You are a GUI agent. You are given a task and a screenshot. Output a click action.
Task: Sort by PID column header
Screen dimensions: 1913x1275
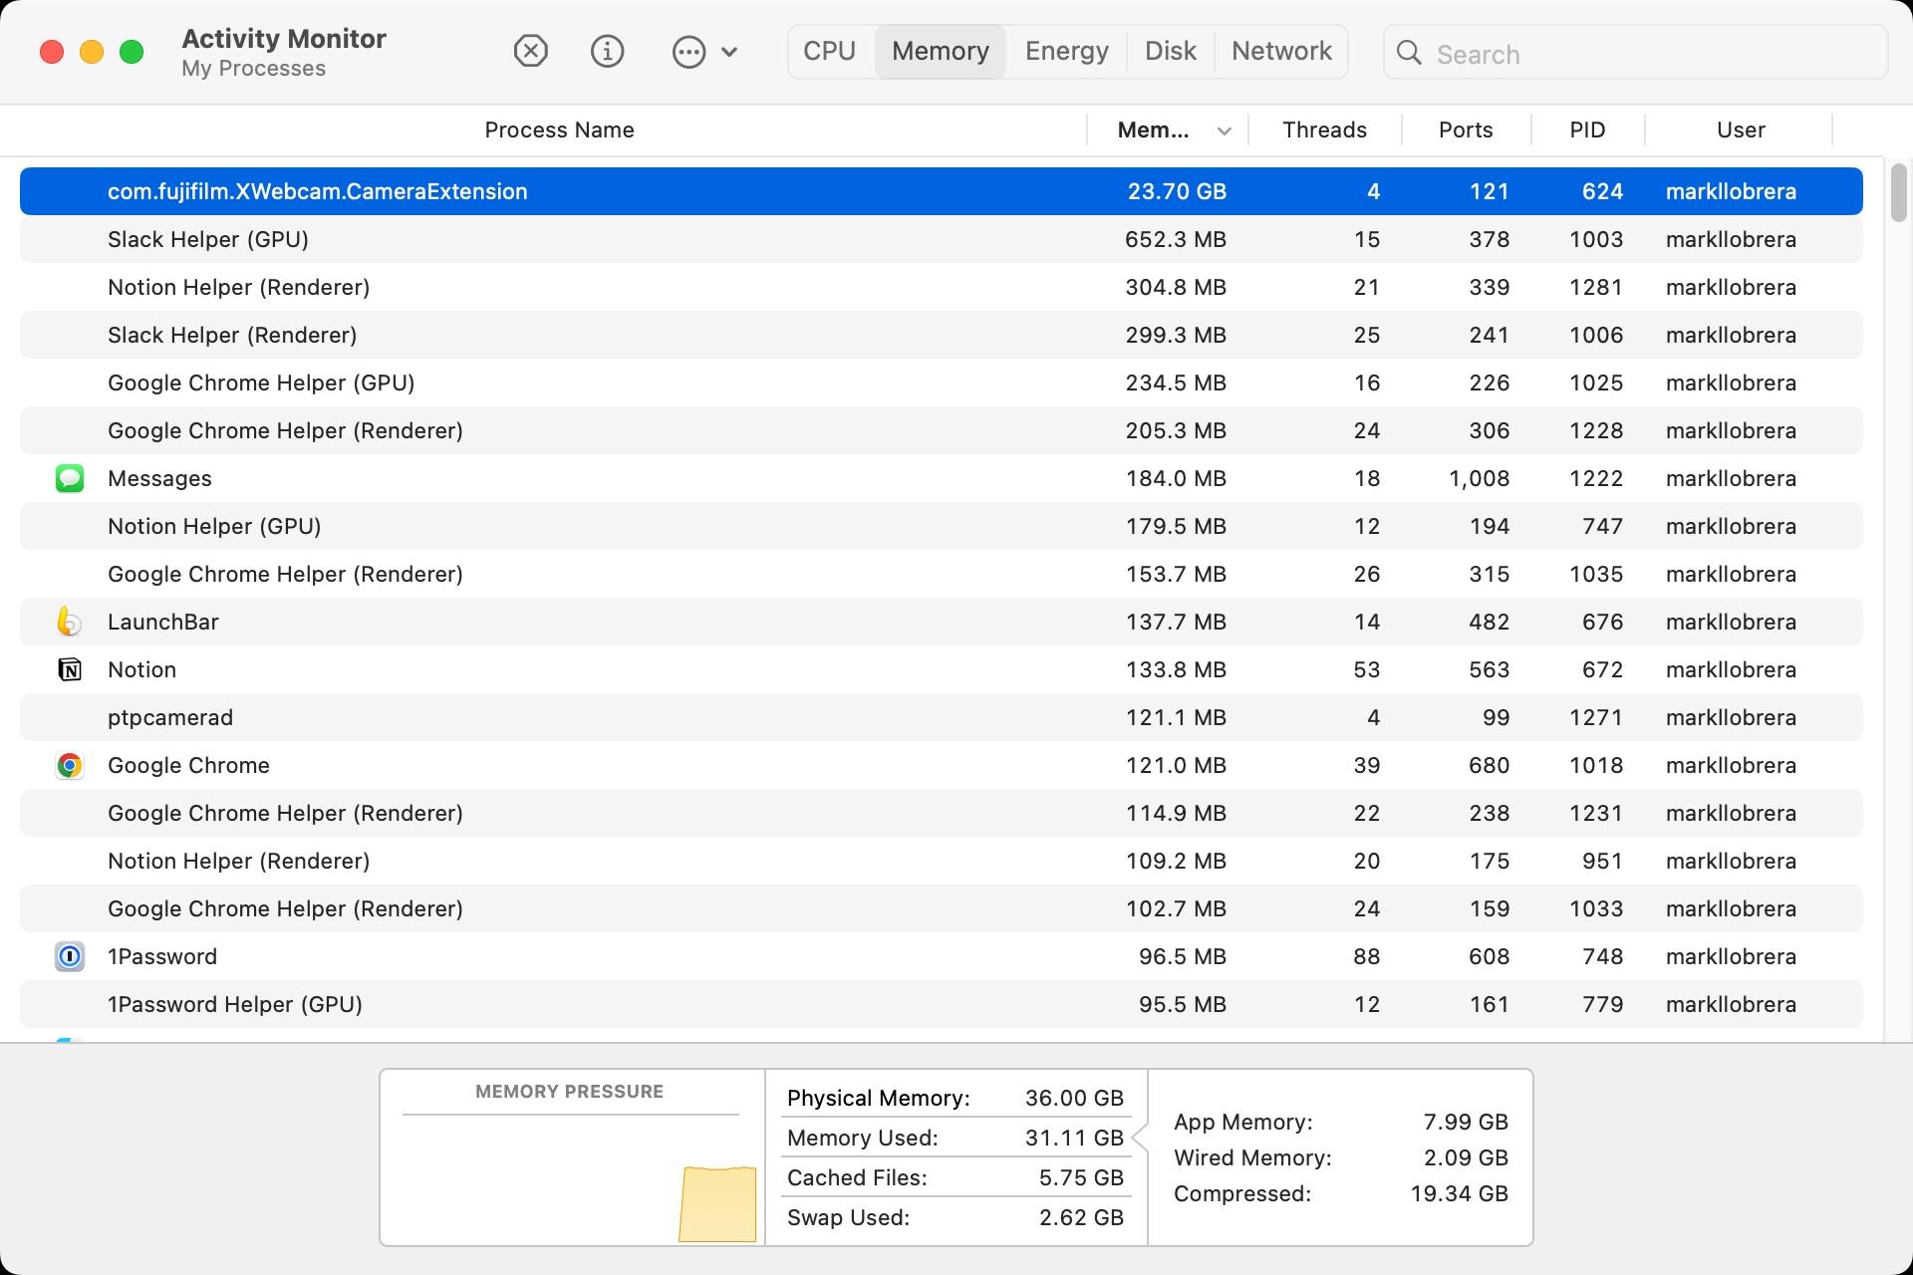pyautogui.click(x=1587, y=129)
